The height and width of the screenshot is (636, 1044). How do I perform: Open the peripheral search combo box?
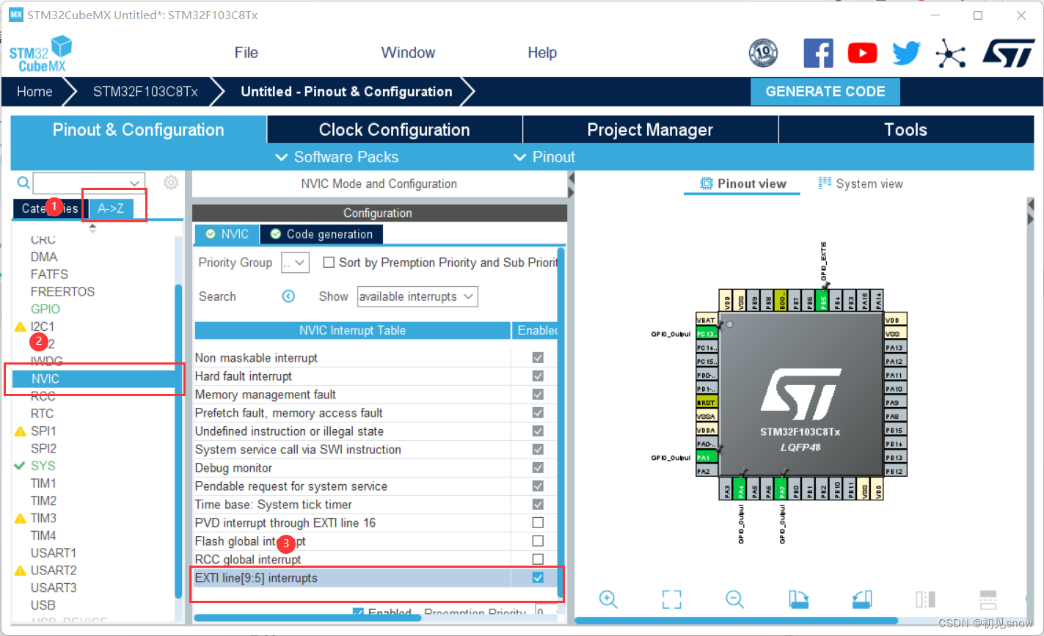click(89, 183)
